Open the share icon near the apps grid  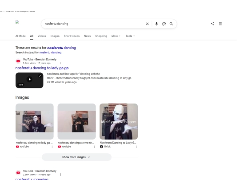coord(212,24)
